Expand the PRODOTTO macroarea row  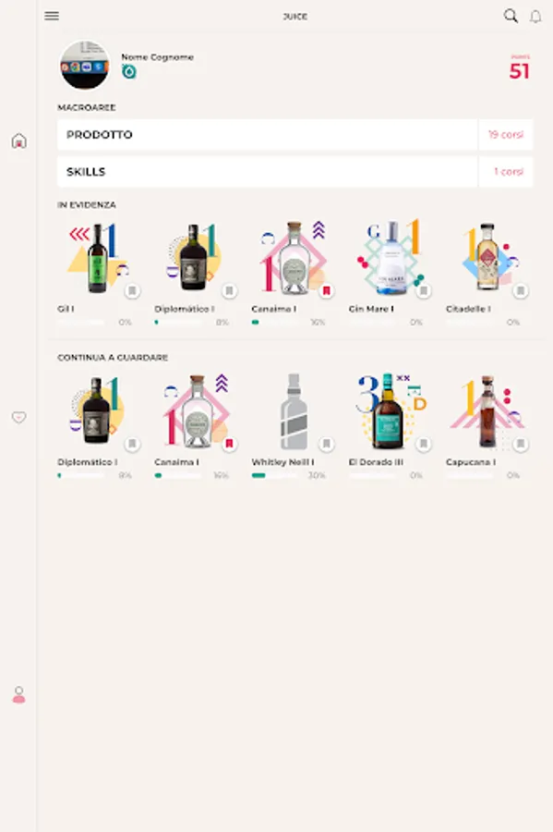tap(268, 135)
